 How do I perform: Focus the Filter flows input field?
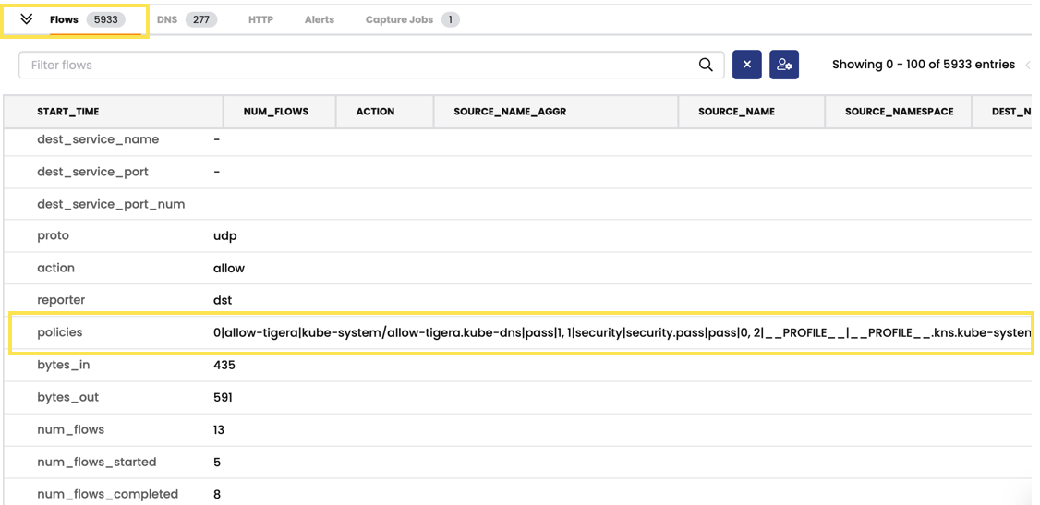(x=360, y=65)
